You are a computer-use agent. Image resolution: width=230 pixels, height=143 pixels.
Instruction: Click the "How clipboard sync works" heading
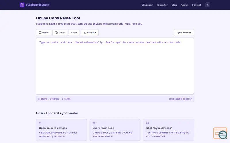[x=57, y=113]
